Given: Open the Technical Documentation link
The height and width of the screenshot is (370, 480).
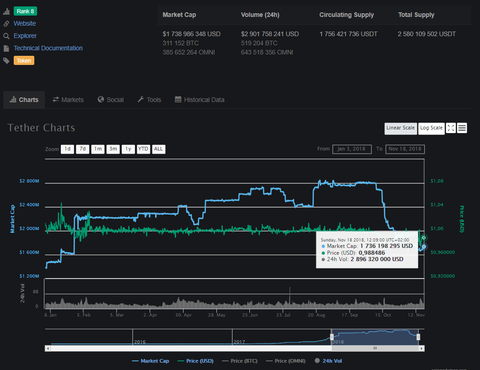Looking at the screenshot, I should click(48, 48).
